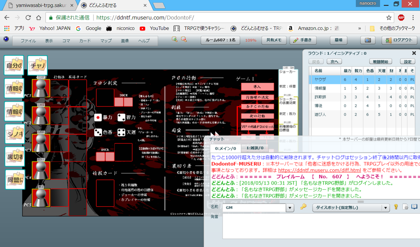Click the 次へ next button
Screen dimensions: 420x247
(x=334, y=62)
